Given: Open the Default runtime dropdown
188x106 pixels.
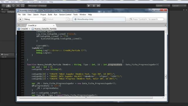Looking at the screenshot, I should coord(58,19).
